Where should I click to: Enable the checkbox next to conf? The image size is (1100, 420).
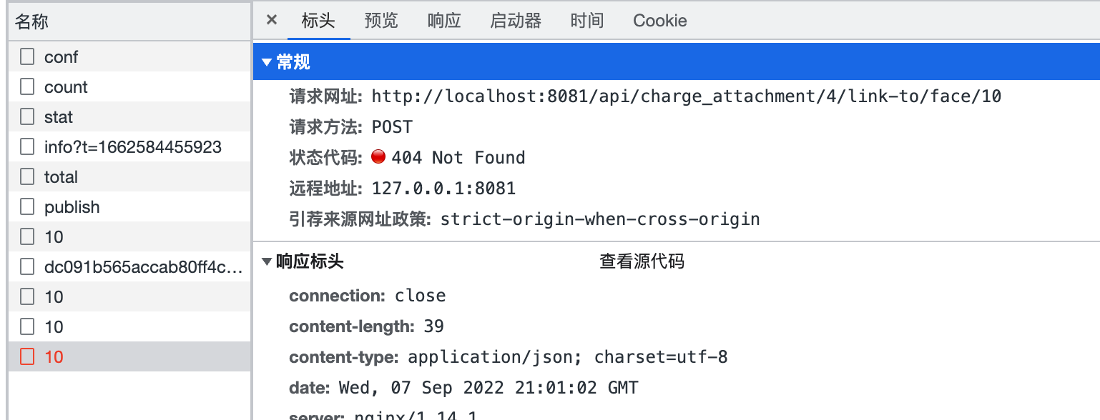pyautogui.click(x=26, y=56)
